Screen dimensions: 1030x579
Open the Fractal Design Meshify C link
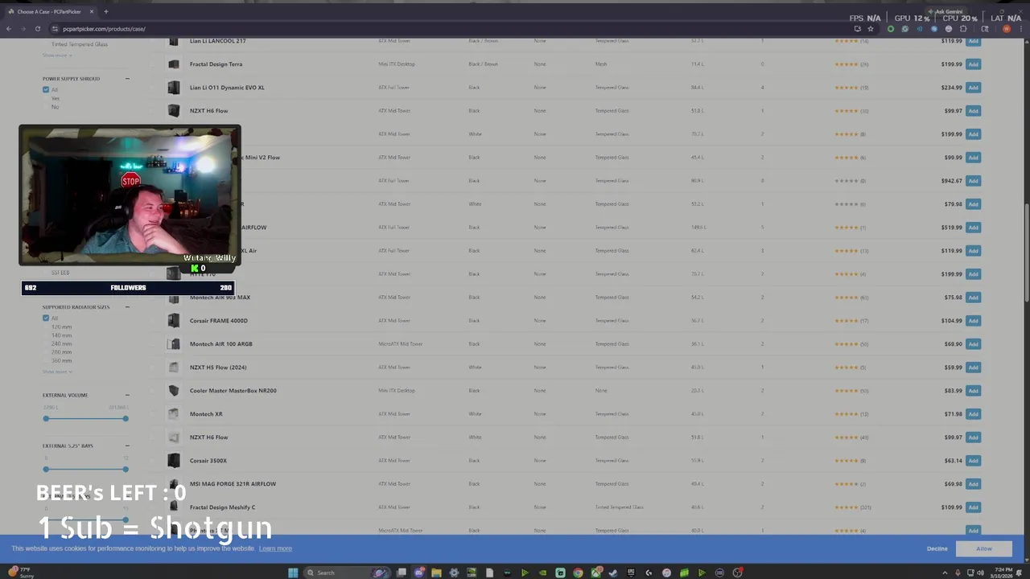coord(222,507)
